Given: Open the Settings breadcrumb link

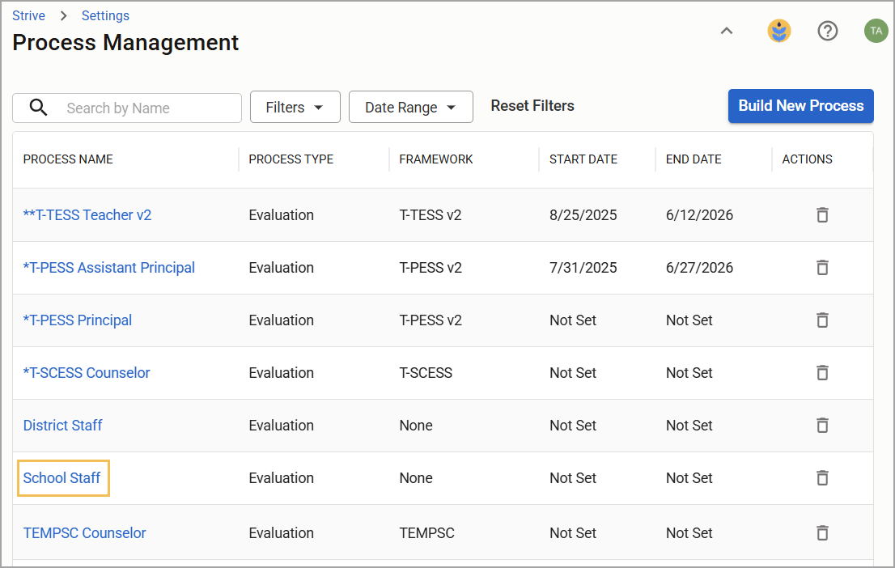Looking at the screenshot, I should tap(105, 16).
